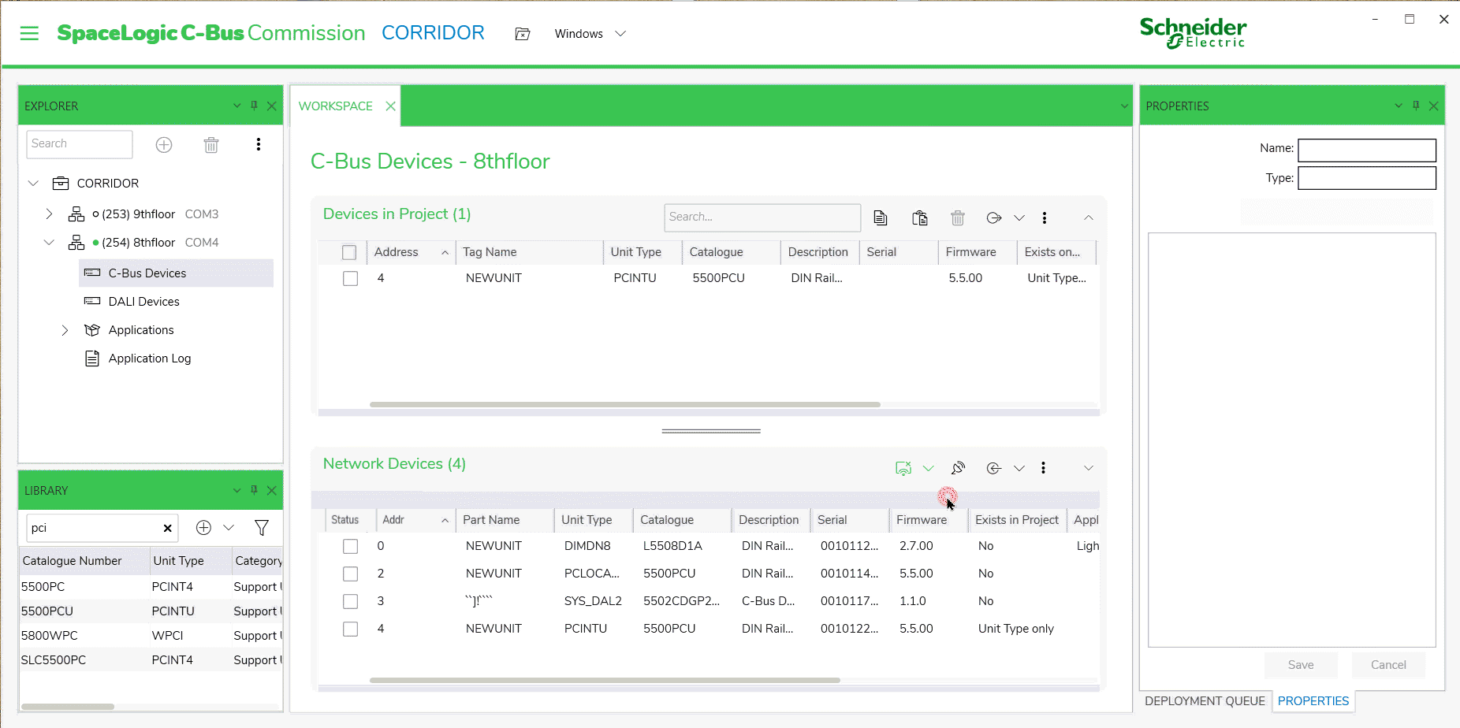
Task: Expand the Applications tree node
Action: (x=65, y=330)
